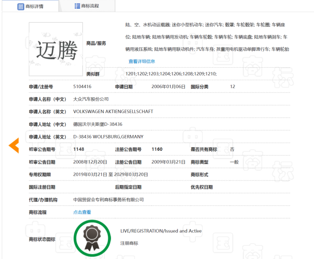The height and width of the screenshot is (259, 314).
Task: Open the 点击查看 trademark process link
Action: pyautogui.click(x=82, y=212)
